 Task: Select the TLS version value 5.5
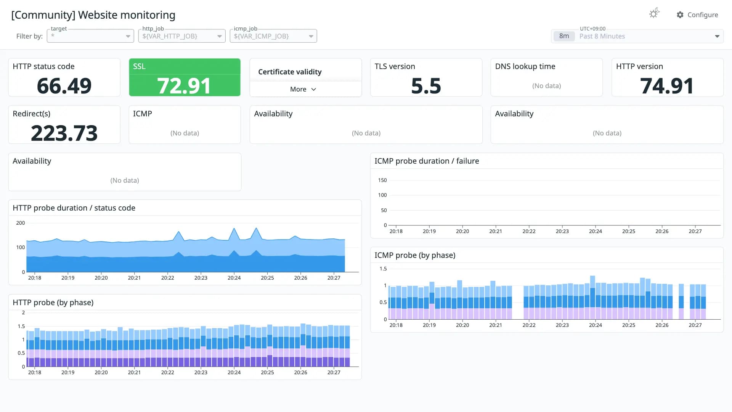coord(426,85)
